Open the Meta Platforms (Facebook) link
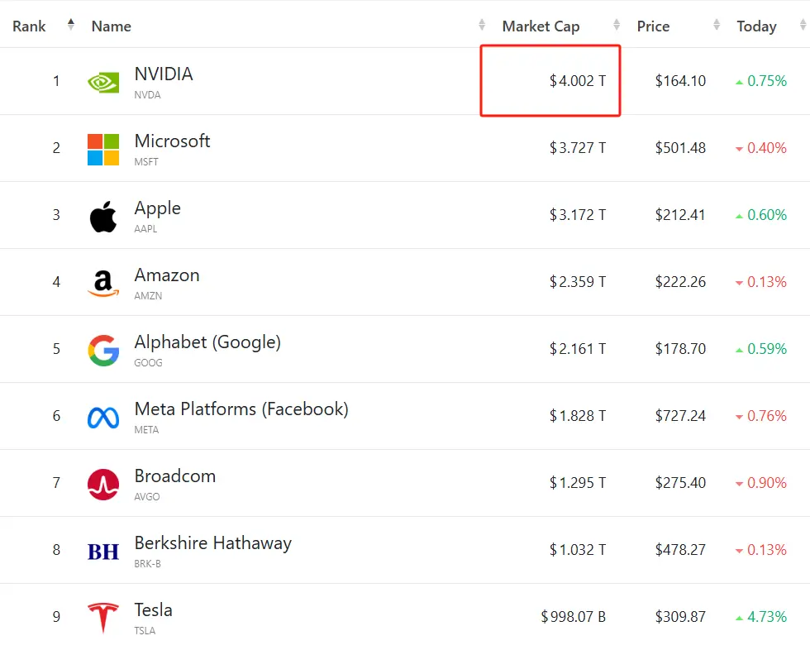810x650 pixels. click(x=241, y=409)
